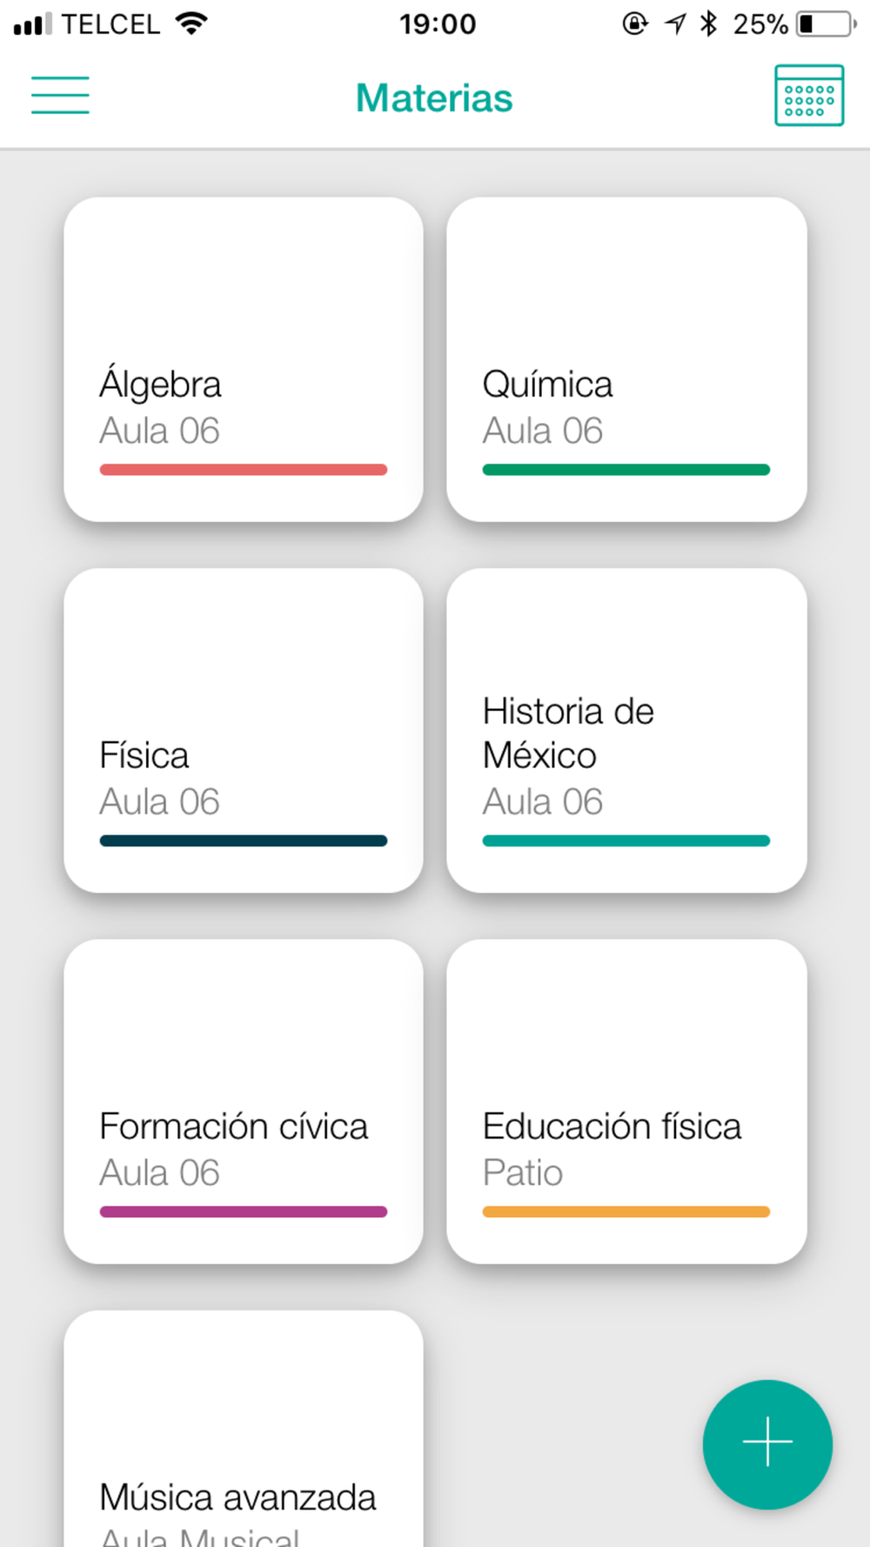This screenshot has height=1547, width=870.
Task: Click the purple bar under Formación cívica
Action: pos(244,1212)
